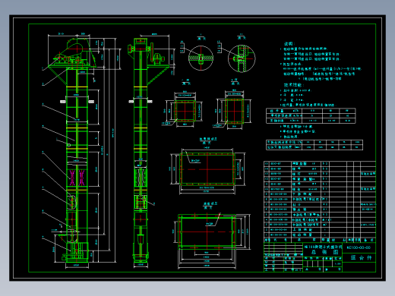The height and width of the screenshot is (296, 395).
Task: Click the three-row lifting capacity table
Action: (x=311, y=116)
